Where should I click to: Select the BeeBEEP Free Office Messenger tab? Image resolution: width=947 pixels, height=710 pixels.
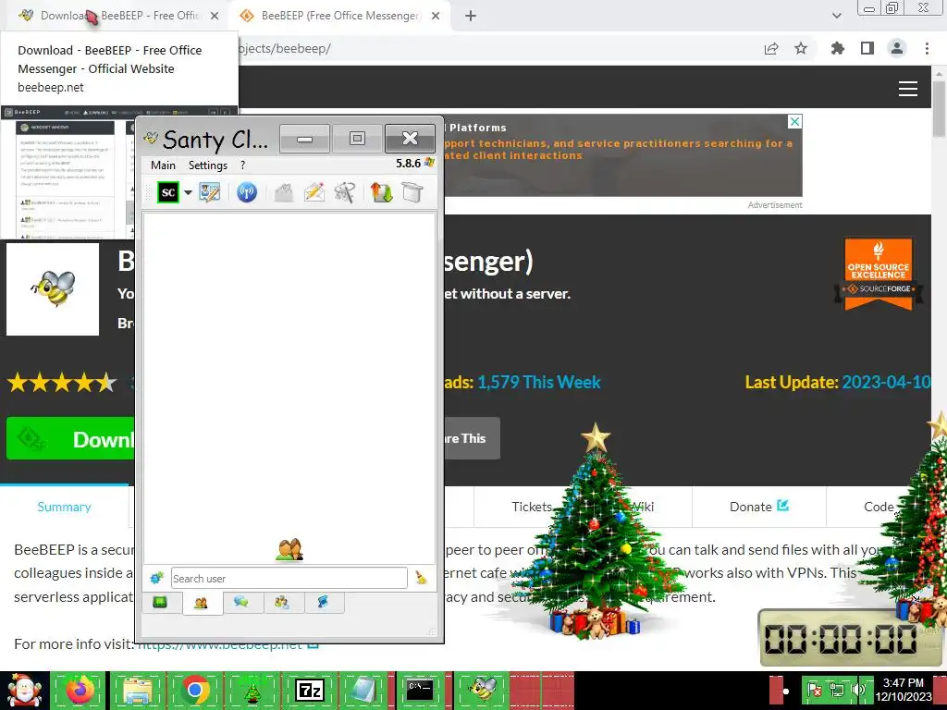pyautogui.click(x=338, y=16)
